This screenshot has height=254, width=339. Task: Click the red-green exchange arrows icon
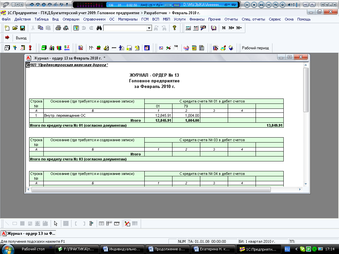click(99, 48)
